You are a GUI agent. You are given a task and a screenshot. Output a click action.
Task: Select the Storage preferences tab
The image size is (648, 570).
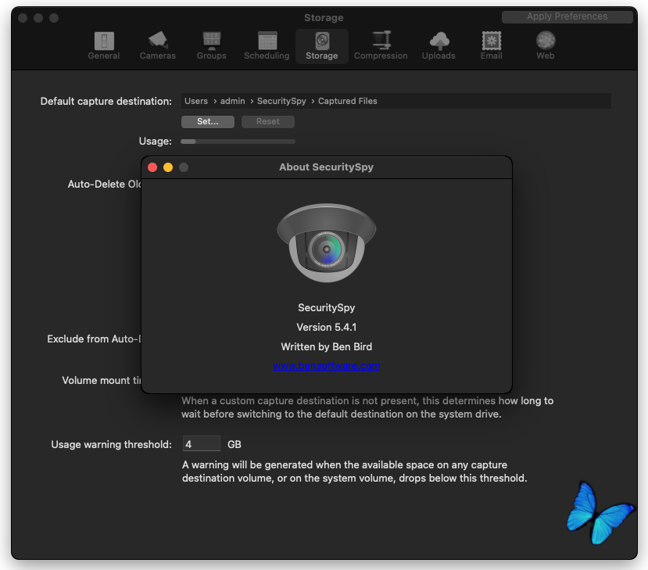point(321,46)
